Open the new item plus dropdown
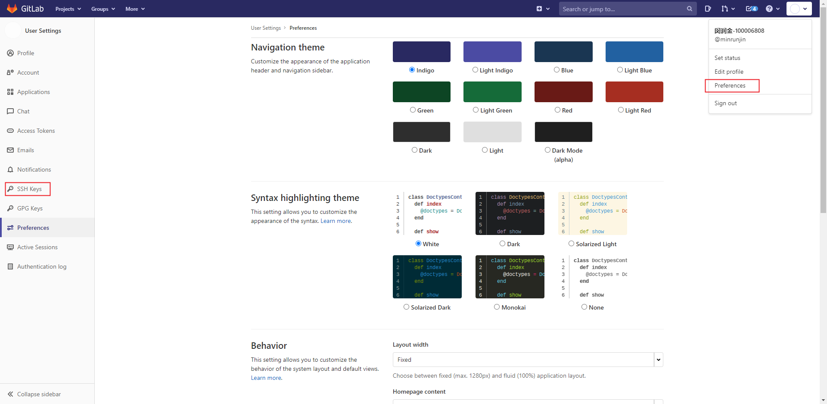The image size is (827, 404). pos(543,9)
